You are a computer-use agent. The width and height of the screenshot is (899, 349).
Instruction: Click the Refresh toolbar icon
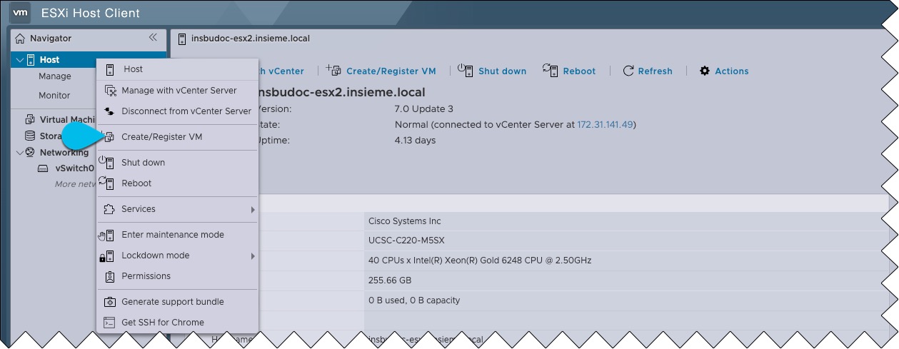628,71
